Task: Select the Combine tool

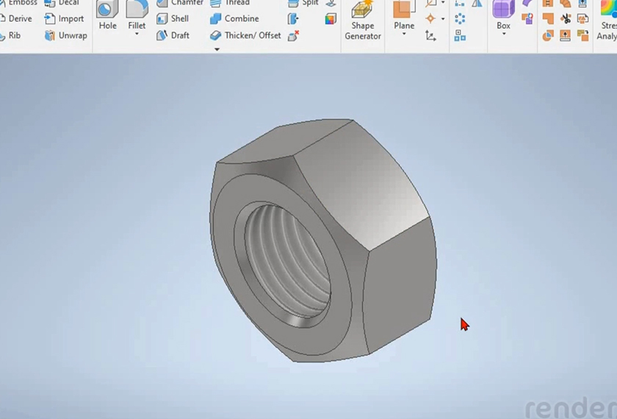Action: pos(234,18)
